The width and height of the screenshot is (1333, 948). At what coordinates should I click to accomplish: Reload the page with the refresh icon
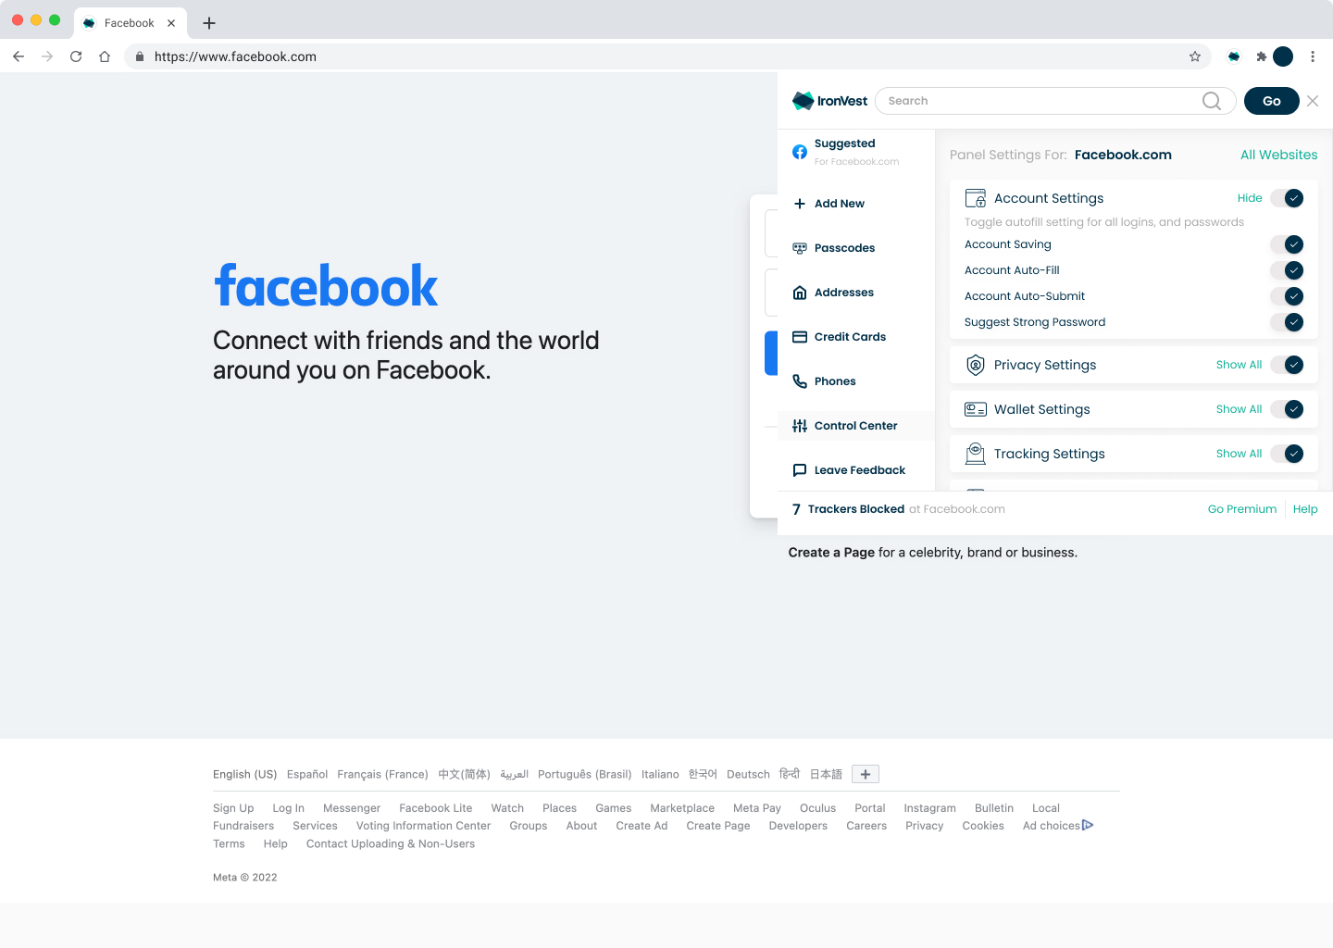tap(76, 56)
